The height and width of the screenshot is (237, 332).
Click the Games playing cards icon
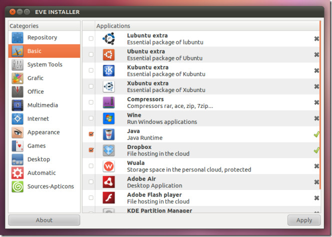17,146
